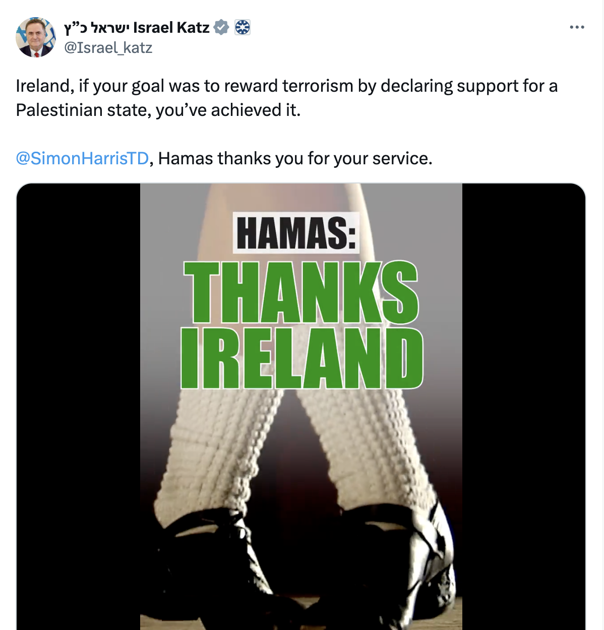604x630 pixels.
Task: Click the video's left black letterbox bar
Action: [x=78, y=403]
